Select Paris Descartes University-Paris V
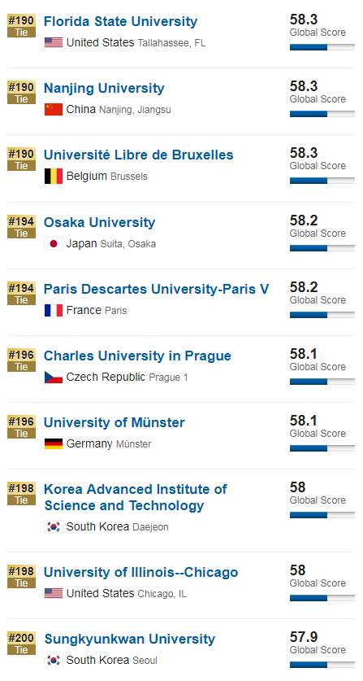 [157, 290]
